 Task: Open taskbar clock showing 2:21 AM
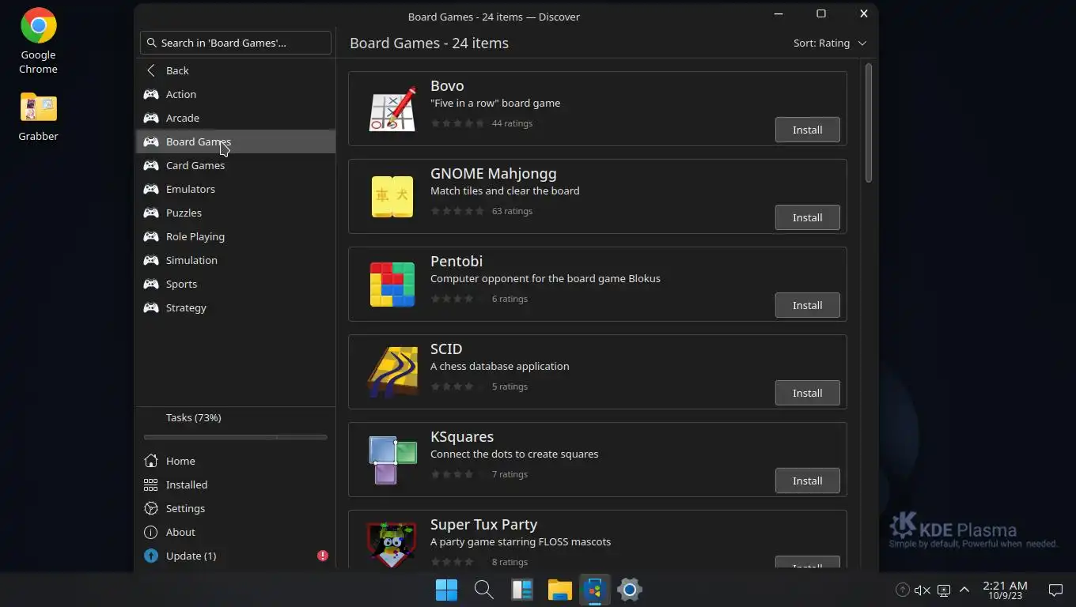click(x=1005, y=590)
